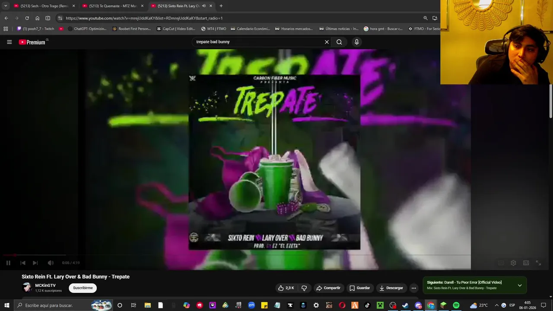553x311 pixels.
Task: Start voice search with microphone
Action: pyautogui.click(x=356, y=42)
